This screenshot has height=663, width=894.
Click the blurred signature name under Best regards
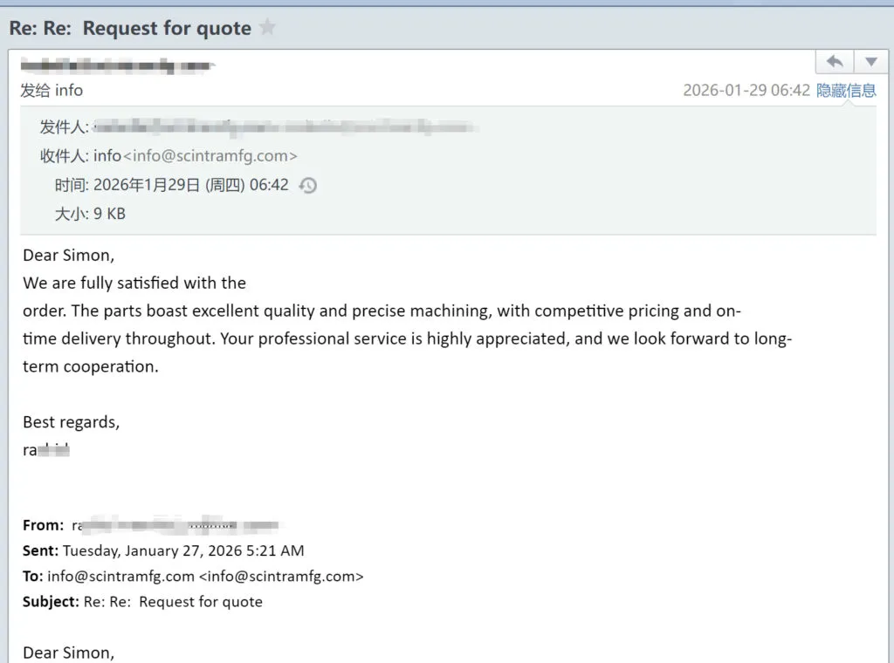coord(46,450)
